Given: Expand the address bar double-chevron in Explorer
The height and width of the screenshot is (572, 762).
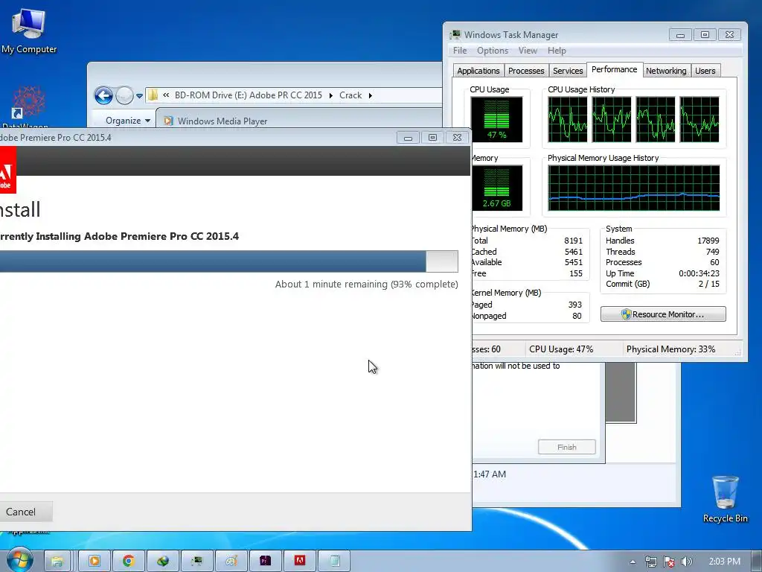Looking at the screenshot, I should click(166, 95).
